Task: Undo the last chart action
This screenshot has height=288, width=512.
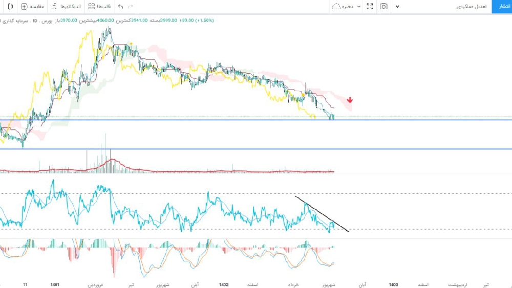Action: [120, 7]
